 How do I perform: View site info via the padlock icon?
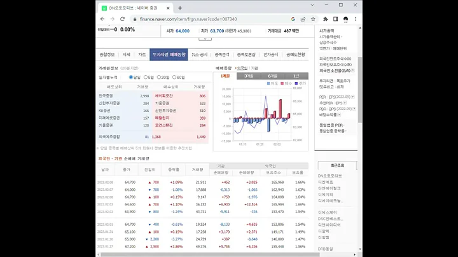tap(135, 19)
